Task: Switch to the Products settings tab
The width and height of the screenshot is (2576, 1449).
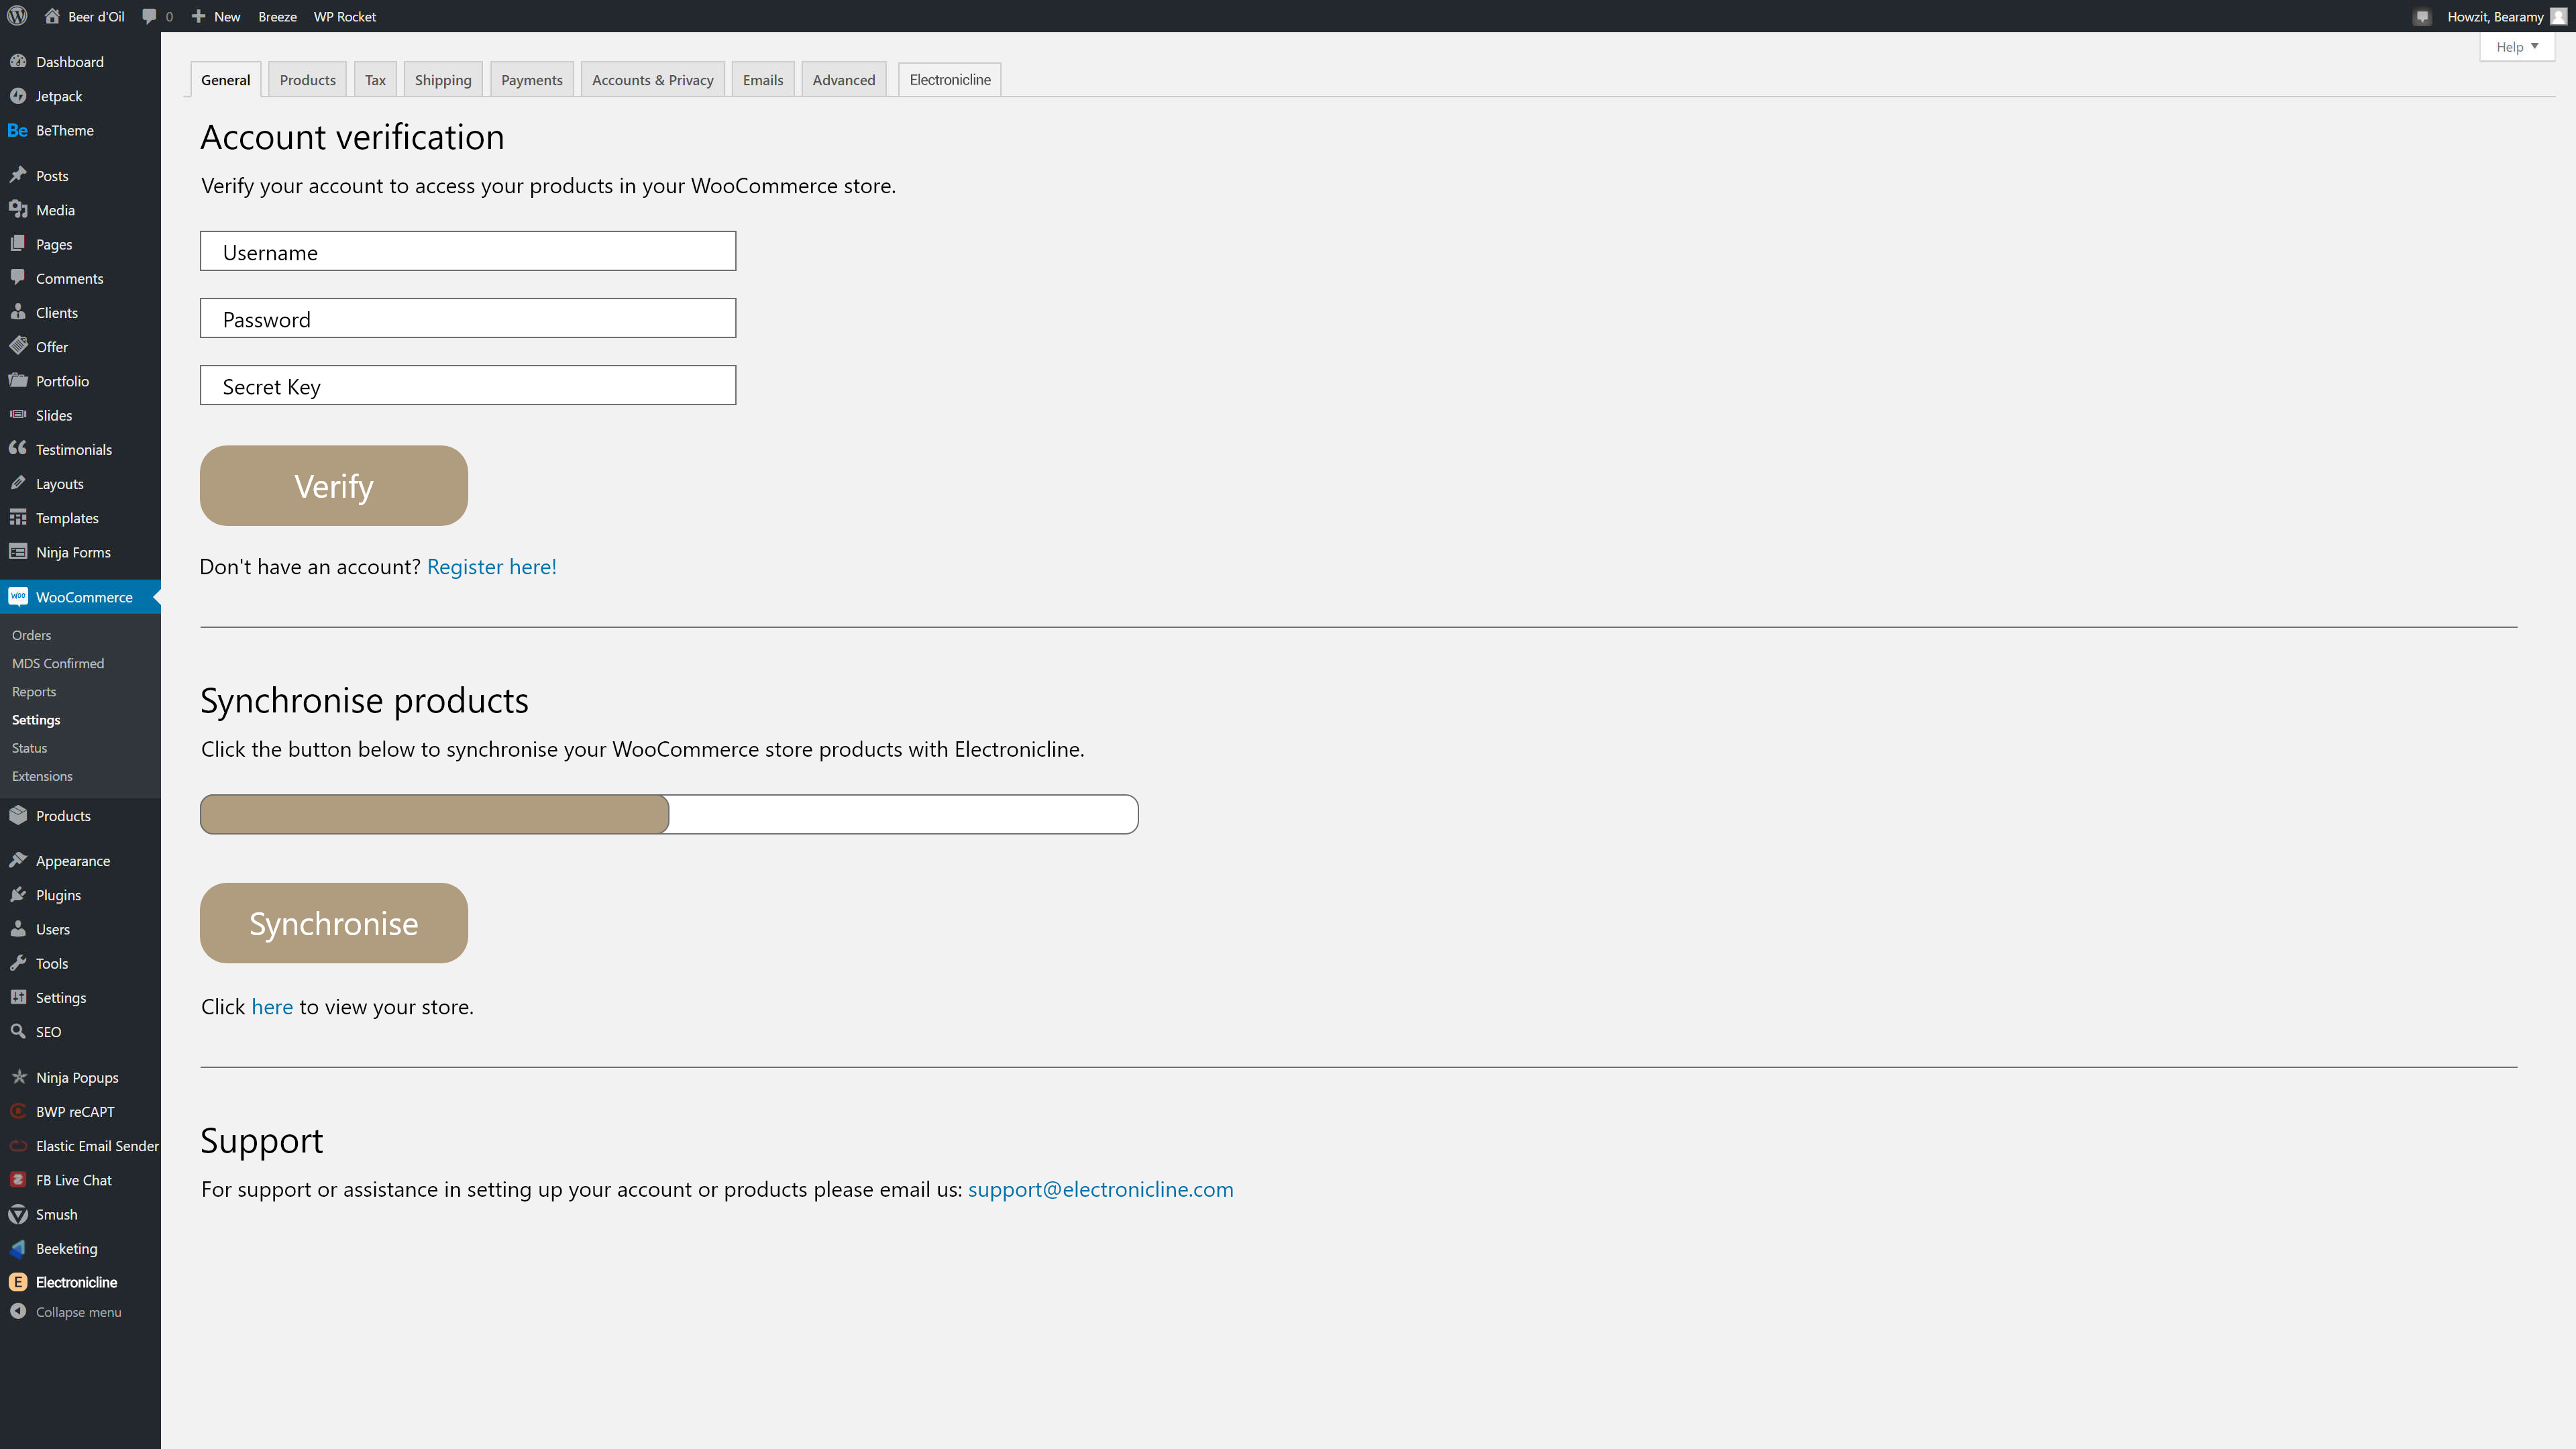Action: click(x=308, y=80)
